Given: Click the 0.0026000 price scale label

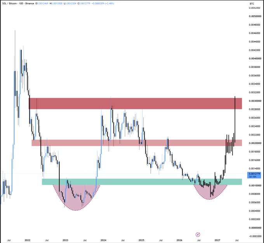Looking at the screenshot, I should (x=255, y=118).
